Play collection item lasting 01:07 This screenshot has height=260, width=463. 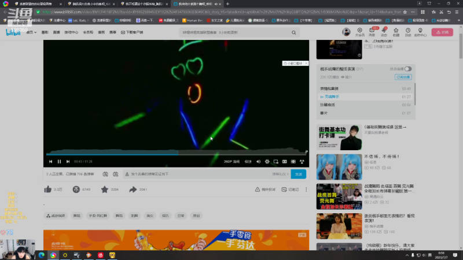click(366, 113)
